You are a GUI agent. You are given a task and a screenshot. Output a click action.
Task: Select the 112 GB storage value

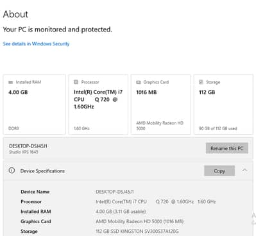[207, 92]
